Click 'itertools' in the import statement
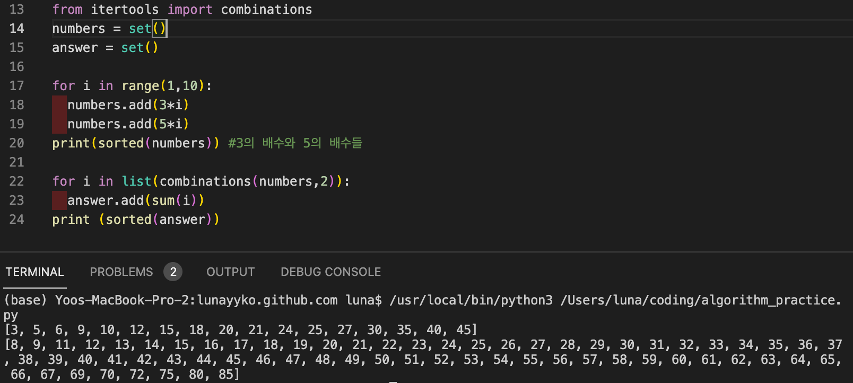Image resolution: width=853 pixels, height=383 pixels. [x=125, y=10]
